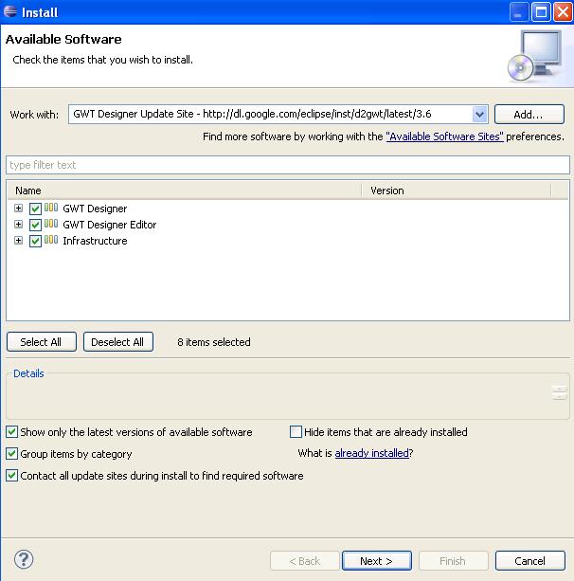Open the Available Software Sites link
Viewport: 574px width, 581px height.
pos(445,136)
